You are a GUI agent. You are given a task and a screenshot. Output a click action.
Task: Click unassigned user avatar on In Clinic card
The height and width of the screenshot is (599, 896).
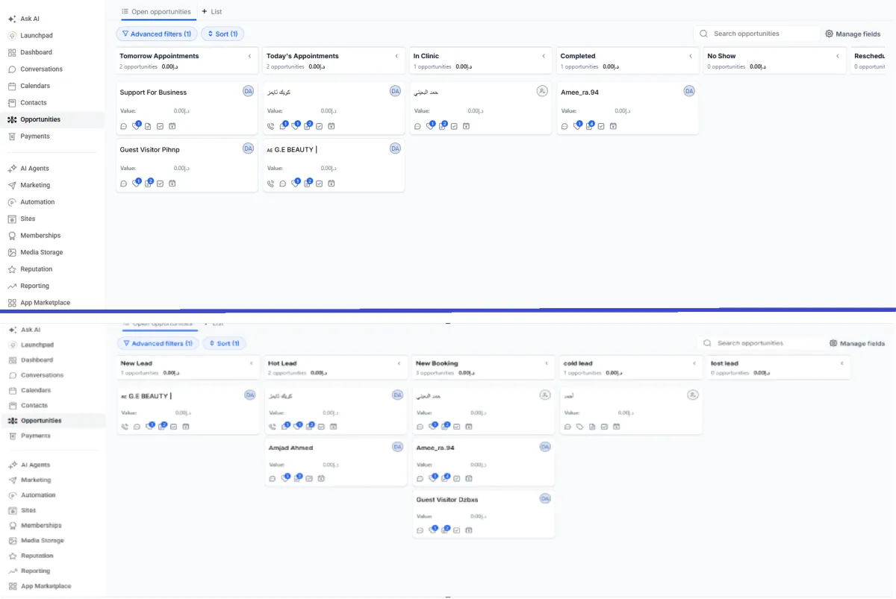point(542,91)
